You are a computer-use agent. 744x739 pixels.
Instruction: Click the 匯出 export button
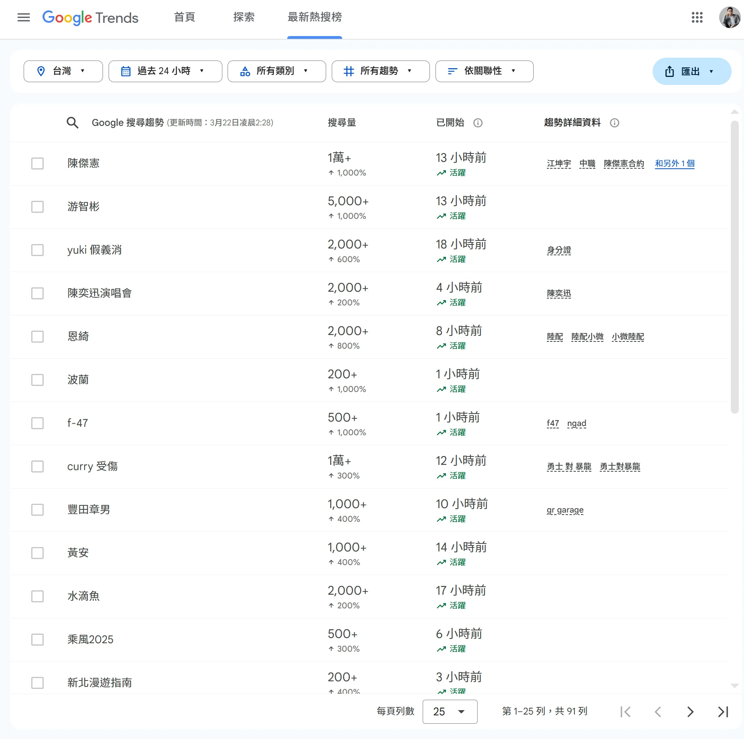click(x=691, y=71)
